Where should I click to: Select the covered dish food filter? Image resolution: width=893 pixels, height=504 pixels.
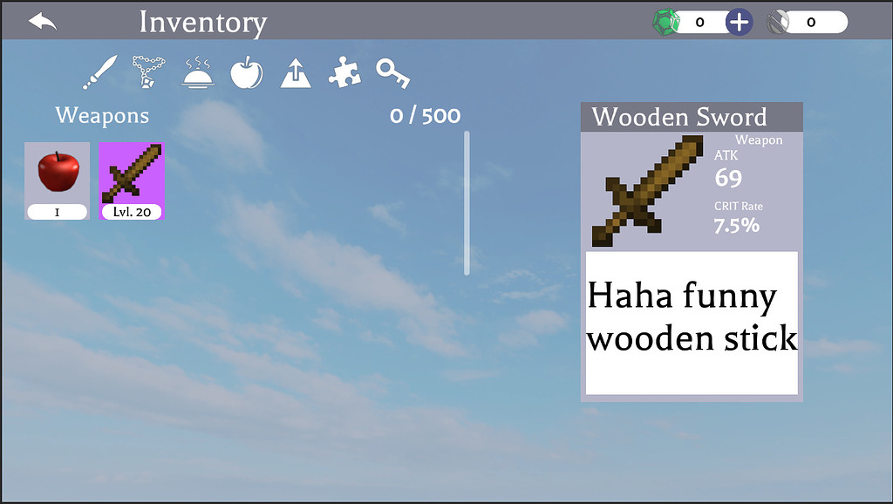[198, 74]
